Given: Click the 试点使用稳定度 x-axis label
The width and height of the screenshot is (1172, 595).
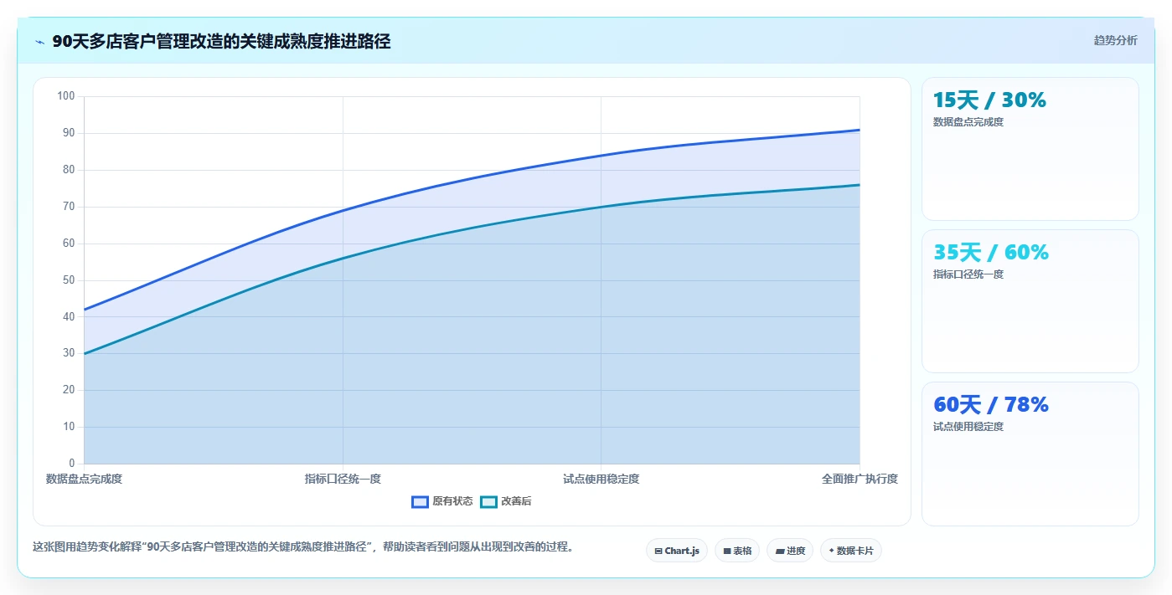Looking at the screenshot, I should point(601,479).
